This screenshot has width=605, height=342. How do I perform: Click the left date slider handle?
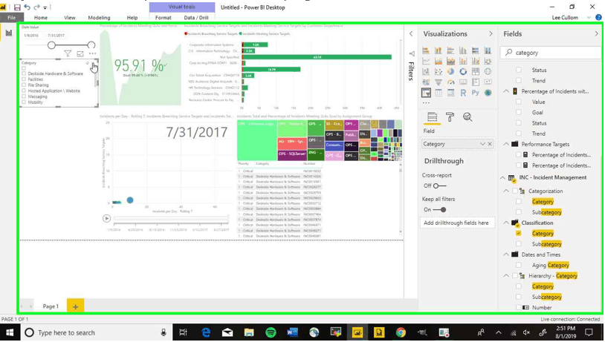point(51,45)
